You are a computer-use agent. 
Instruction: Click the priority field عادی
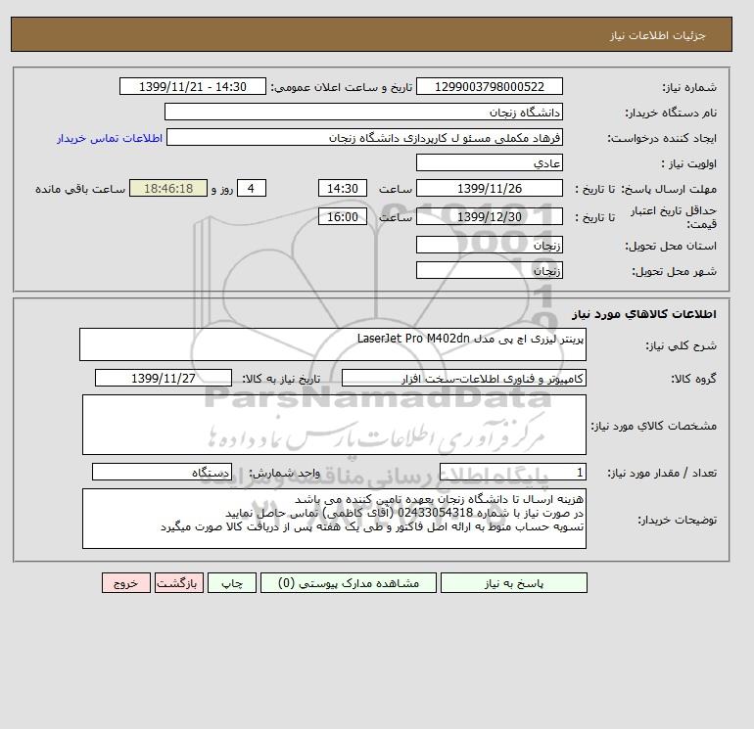coord(489,162)
